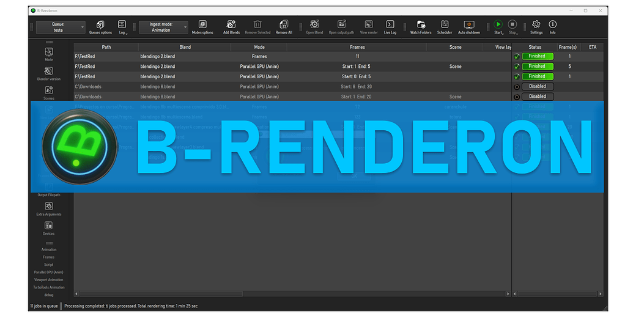Click the Scenes sidebar icon
Image resolution: width=633 pixels, height=316 pixels.
pyautogui.click(x=49, y=90)
